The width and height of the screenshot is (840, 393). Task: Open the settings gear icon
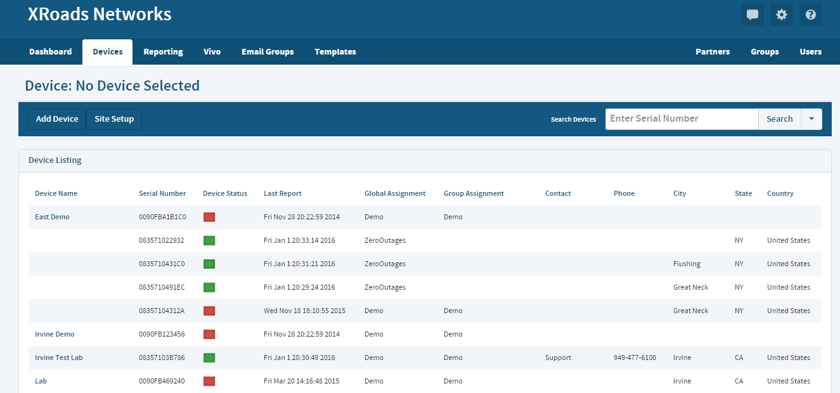pyautogui.click(x=782, y=15)
